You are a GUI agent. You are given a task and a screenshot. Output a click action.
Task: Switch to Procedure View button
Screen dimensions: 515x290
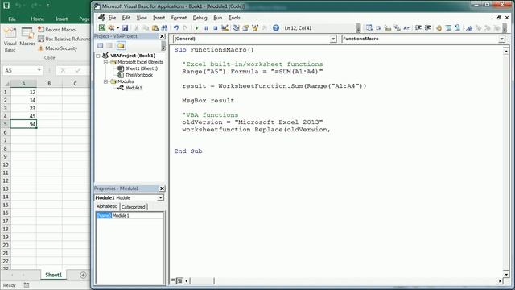click(x=173, y=280)
